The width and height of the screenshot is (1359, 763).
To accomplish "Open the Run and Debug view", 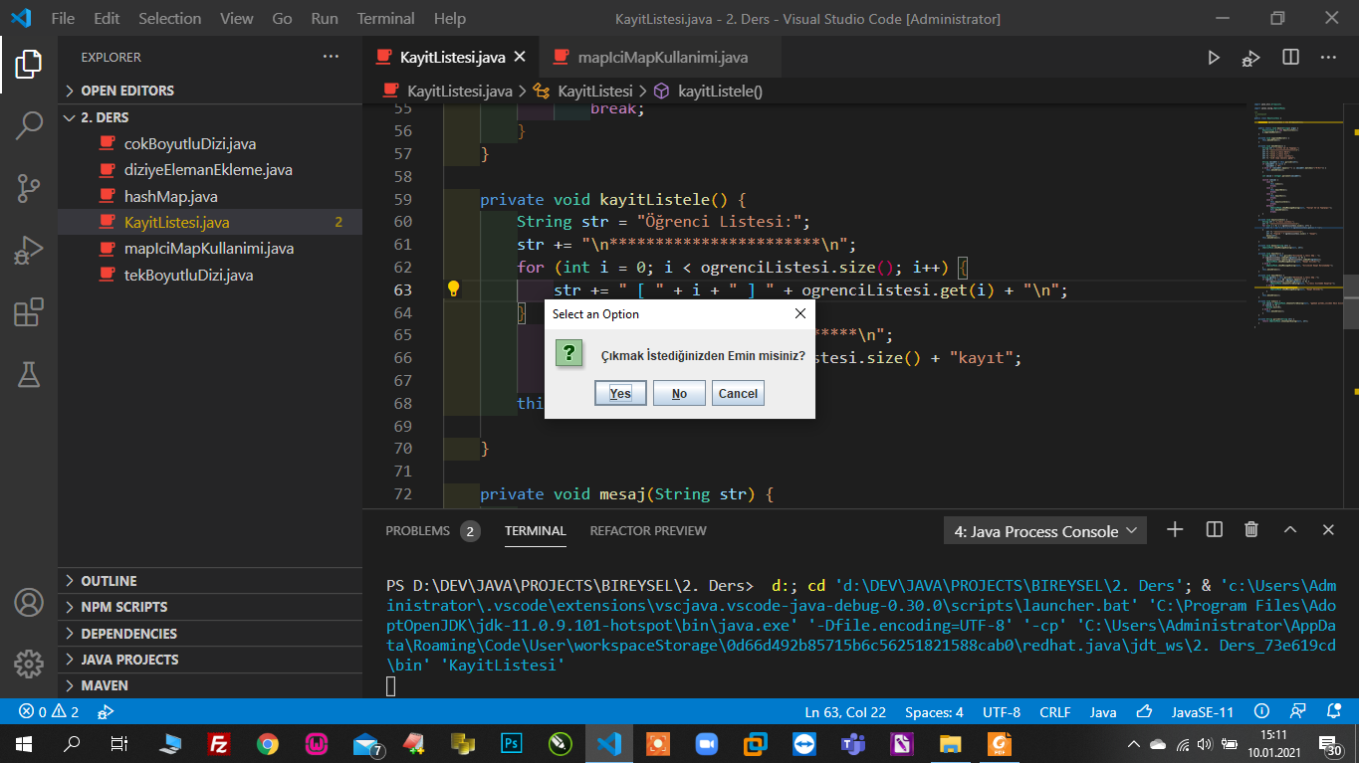I will [x=29, y=251].
